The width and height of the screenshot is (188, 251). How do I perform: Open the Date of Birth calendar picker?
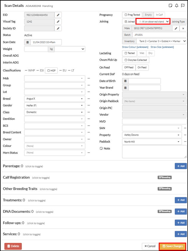click(125, 81)
